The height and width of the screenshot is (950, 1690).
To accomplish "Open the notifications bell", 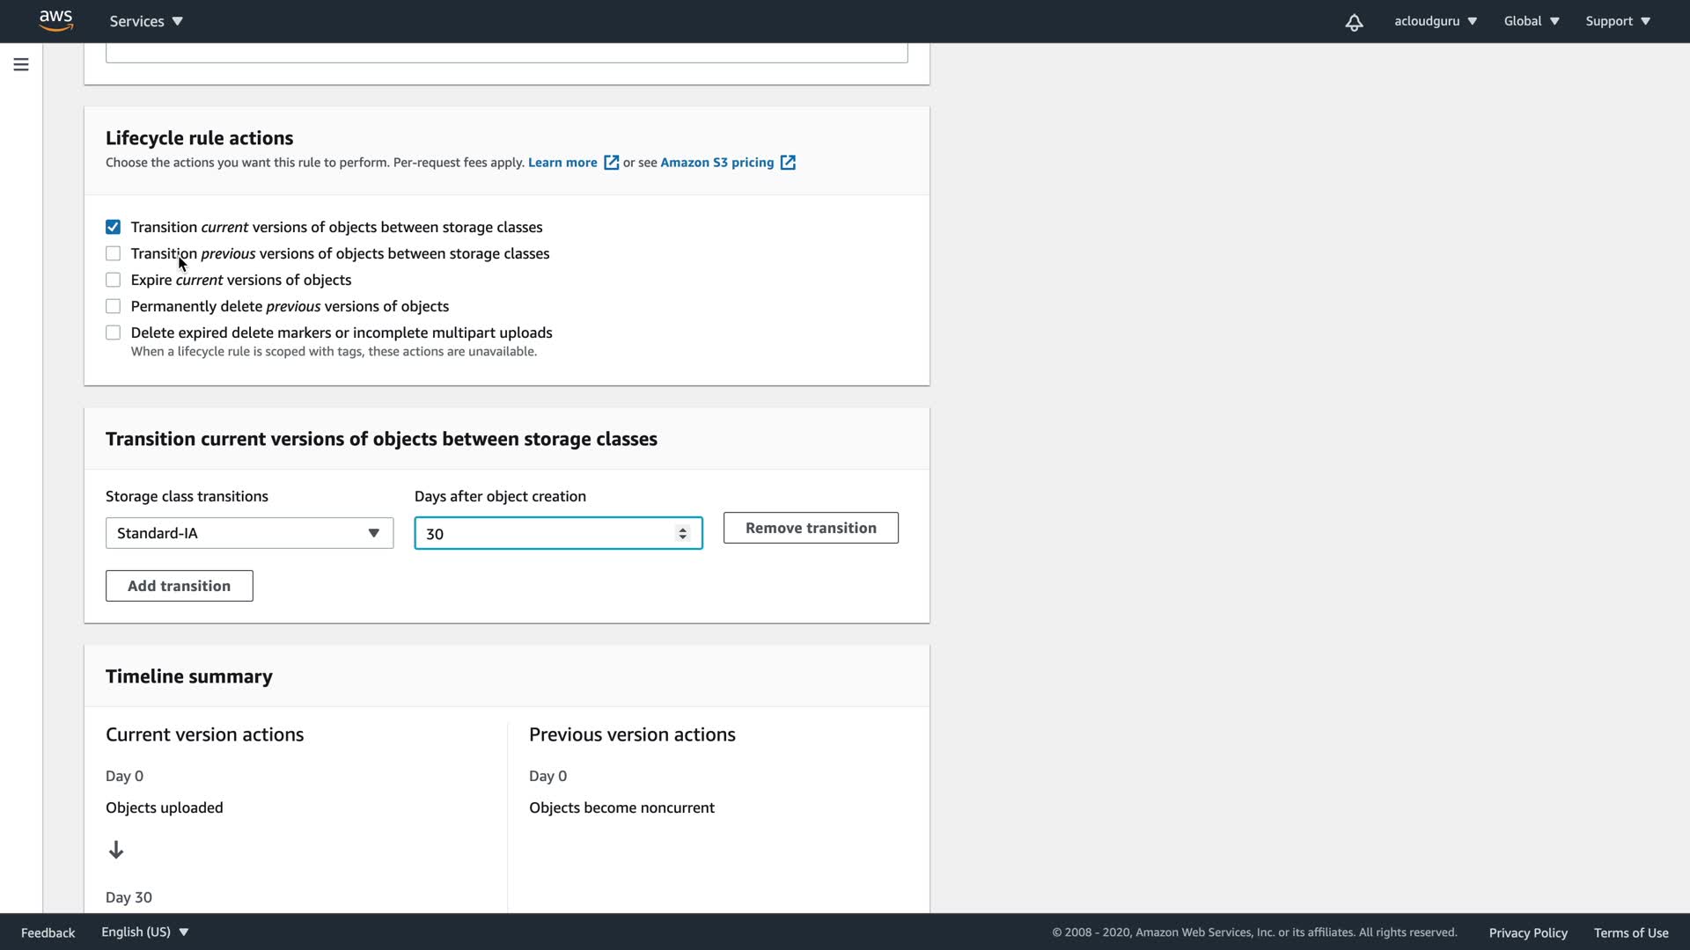I will tap(1354, 22).
